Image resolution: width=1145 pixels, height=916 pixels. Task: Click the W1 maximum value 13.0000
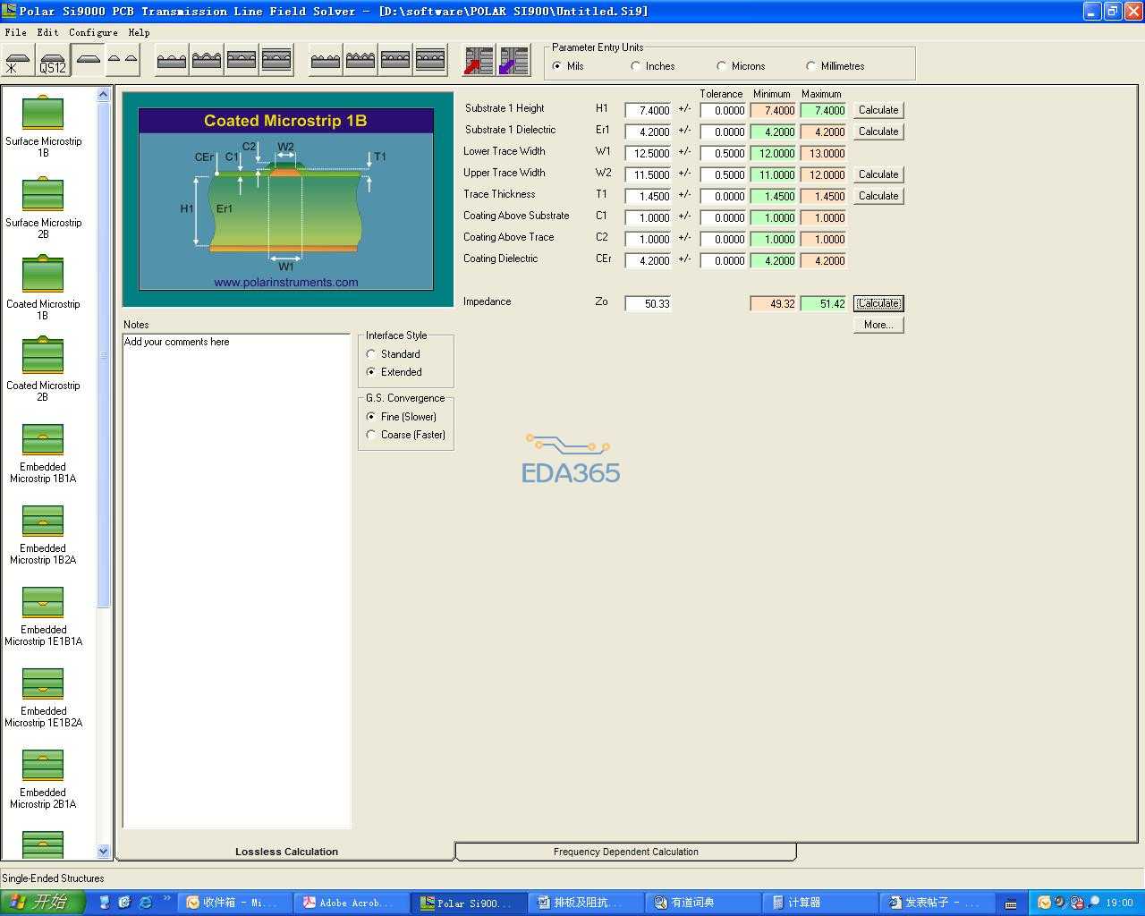click(824, 154)
